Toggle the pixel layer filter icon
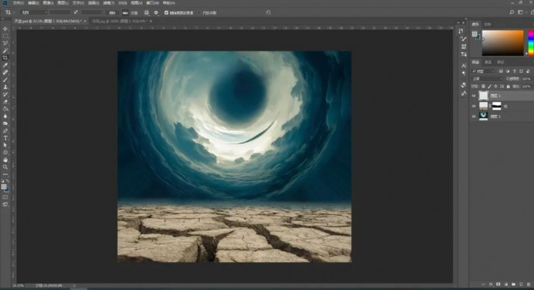534x290 pixels. pyautogui.click(x=501, y=71)
